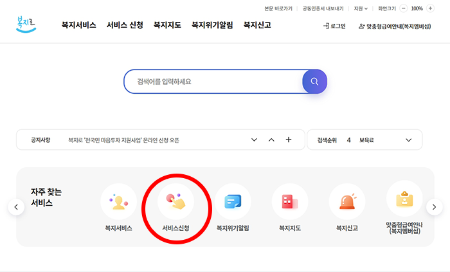Viewport: 450px width, 272px height.
Task: Open the 복지지도 top menu
Action: 167,25
